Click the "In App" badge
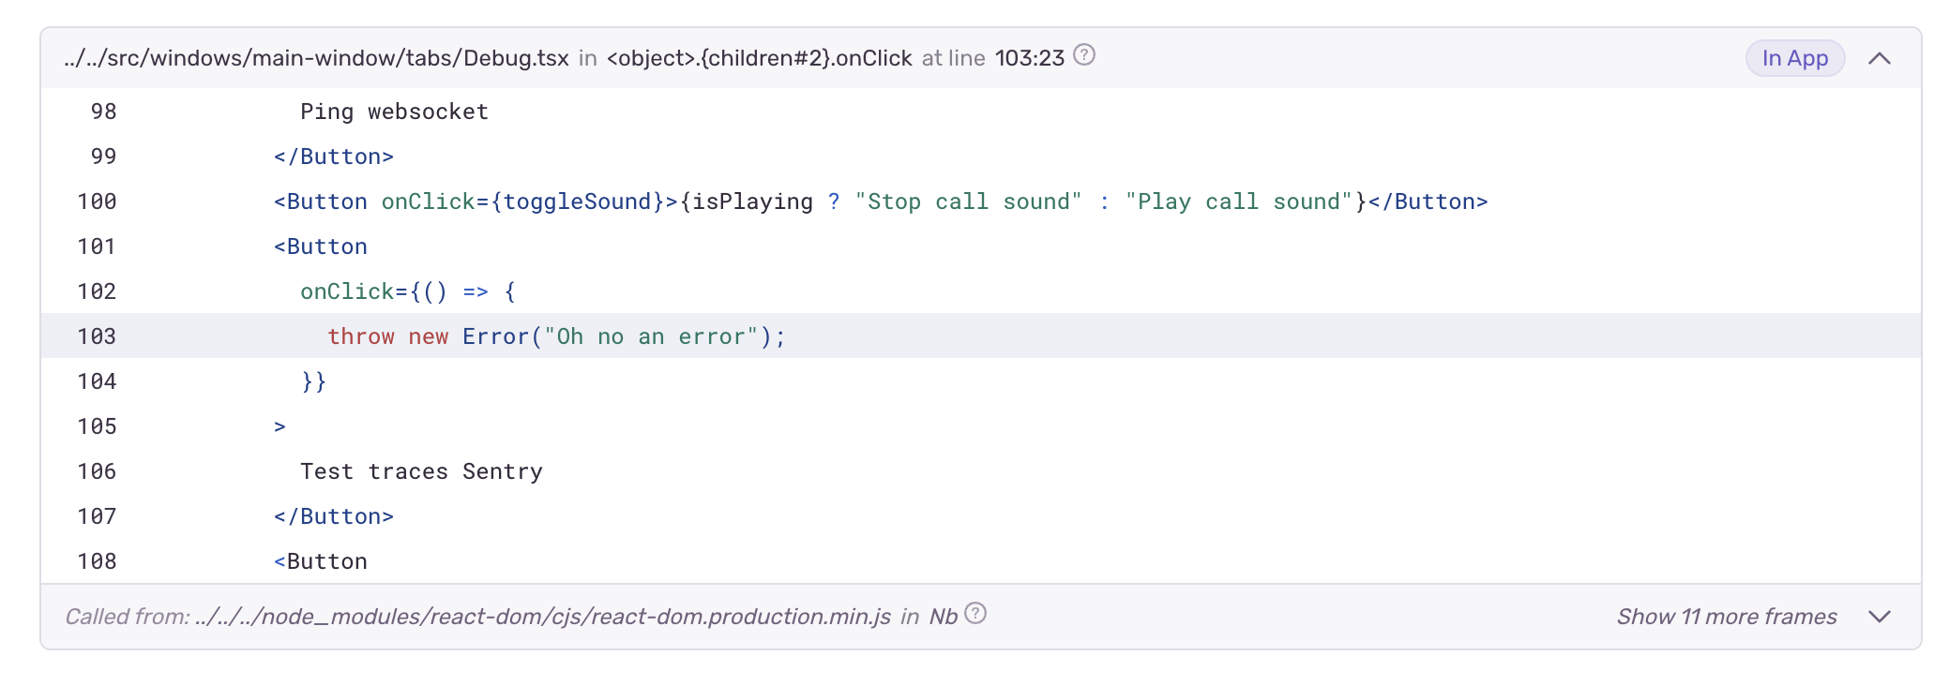 tap(1794, 58)
